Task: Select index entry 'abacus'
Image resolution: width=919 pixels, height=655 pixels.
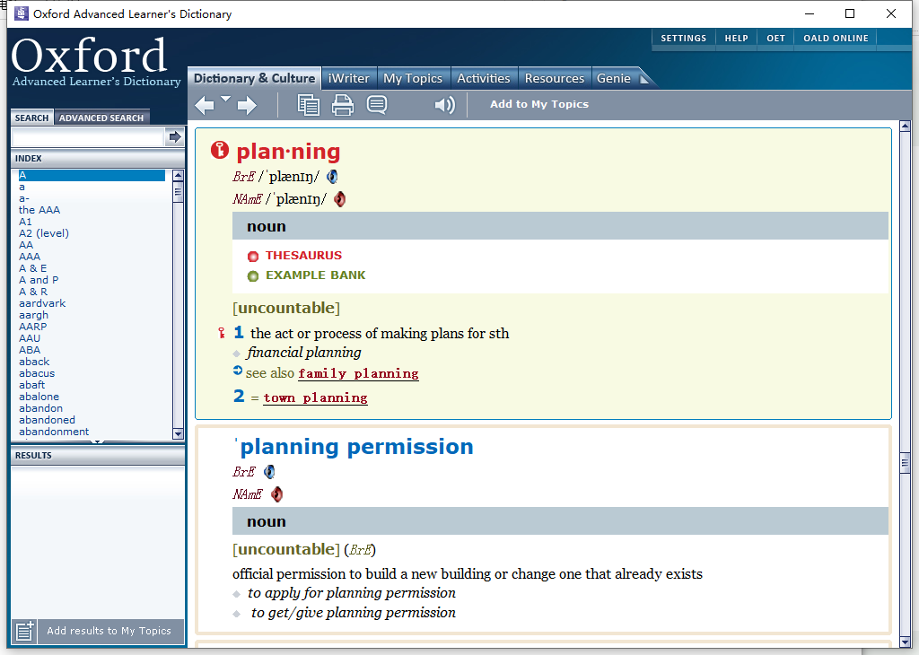Action: point(37,373)
